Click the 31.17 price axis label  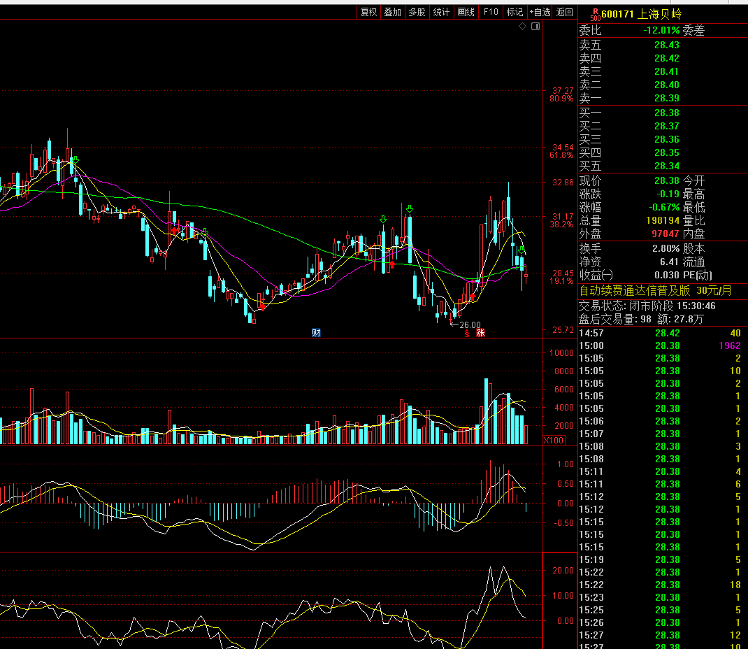coord(563,217)
